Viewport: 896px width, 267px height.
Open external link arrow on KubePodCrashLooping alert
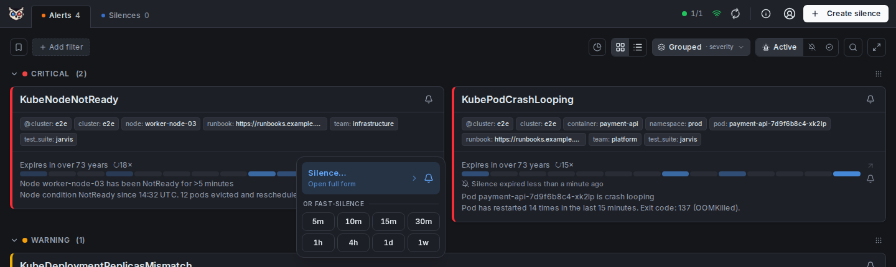tap(870, 166)
